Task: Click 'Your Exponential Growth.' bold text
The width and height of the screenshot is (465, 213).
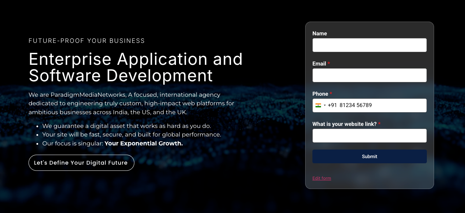Action: pyautogui.click(x=144, y=143)
